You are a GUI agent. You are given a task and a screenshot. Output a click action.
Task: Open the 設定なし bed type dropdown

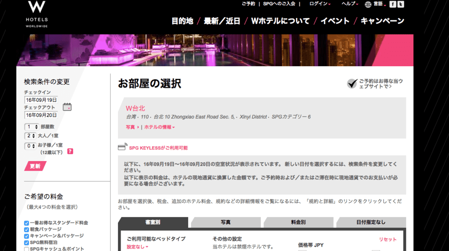click(137, 247)
